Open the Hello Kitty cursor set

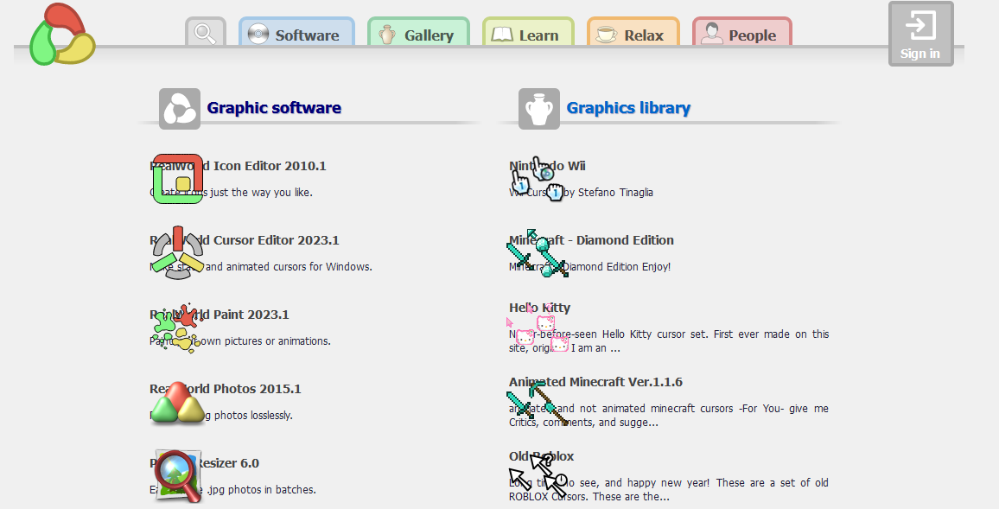(539, 308)
